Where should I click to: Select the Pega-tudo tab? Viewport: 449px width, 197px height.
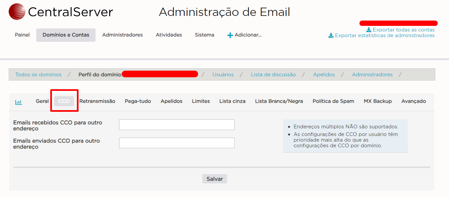(x=138, y=101)
